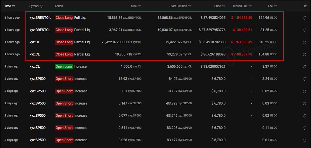Open transaction link for 79,422.872 CL liquidation row
The image size is (311, 148).
(305, 42)
